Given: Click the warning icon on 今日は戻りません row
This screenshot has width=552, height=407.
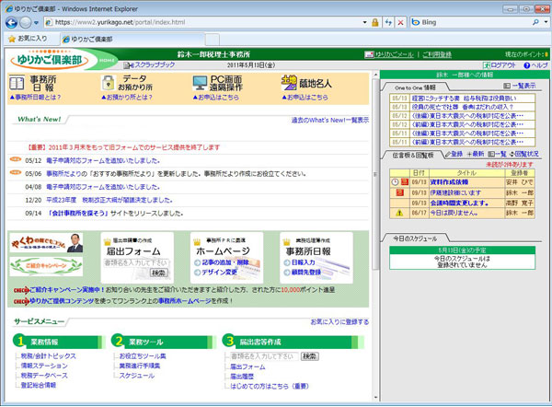Looking at the screenshot, I should coord(399,213).
